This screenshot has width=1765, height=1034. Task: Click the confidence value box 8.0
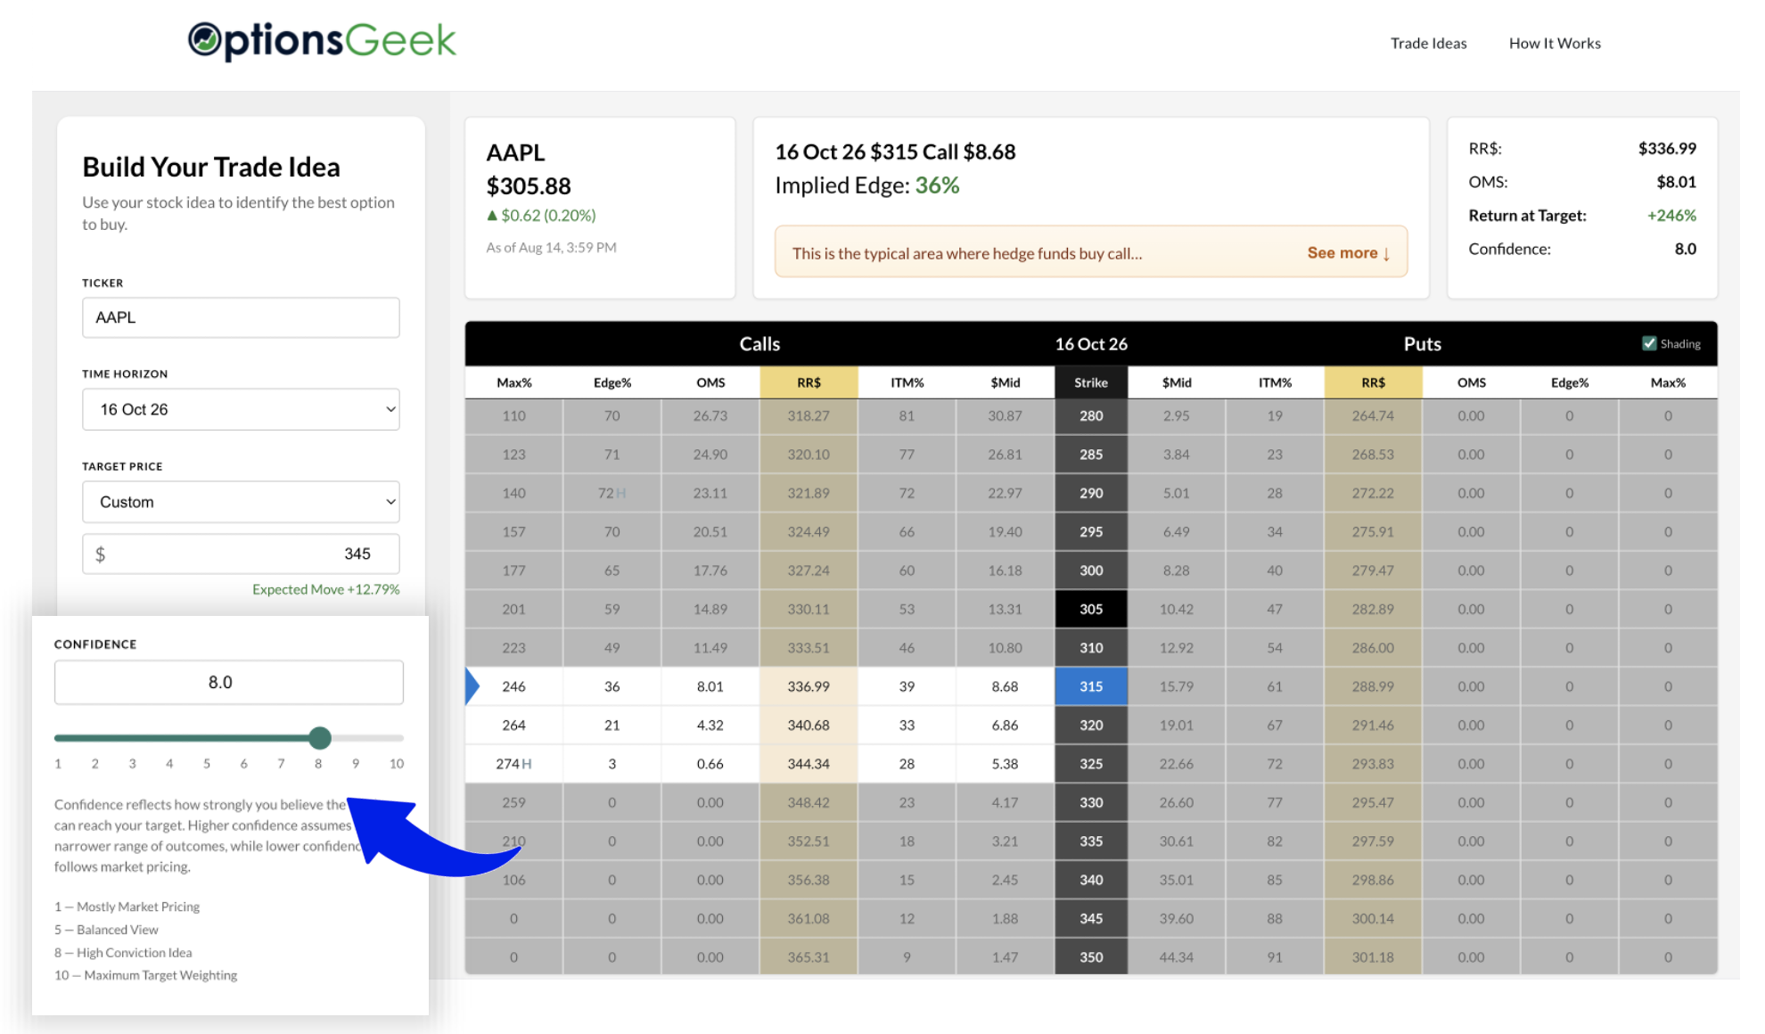click(228, 682)
